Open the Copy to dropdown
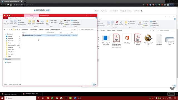The image size is (178, 100). [33, 22]
